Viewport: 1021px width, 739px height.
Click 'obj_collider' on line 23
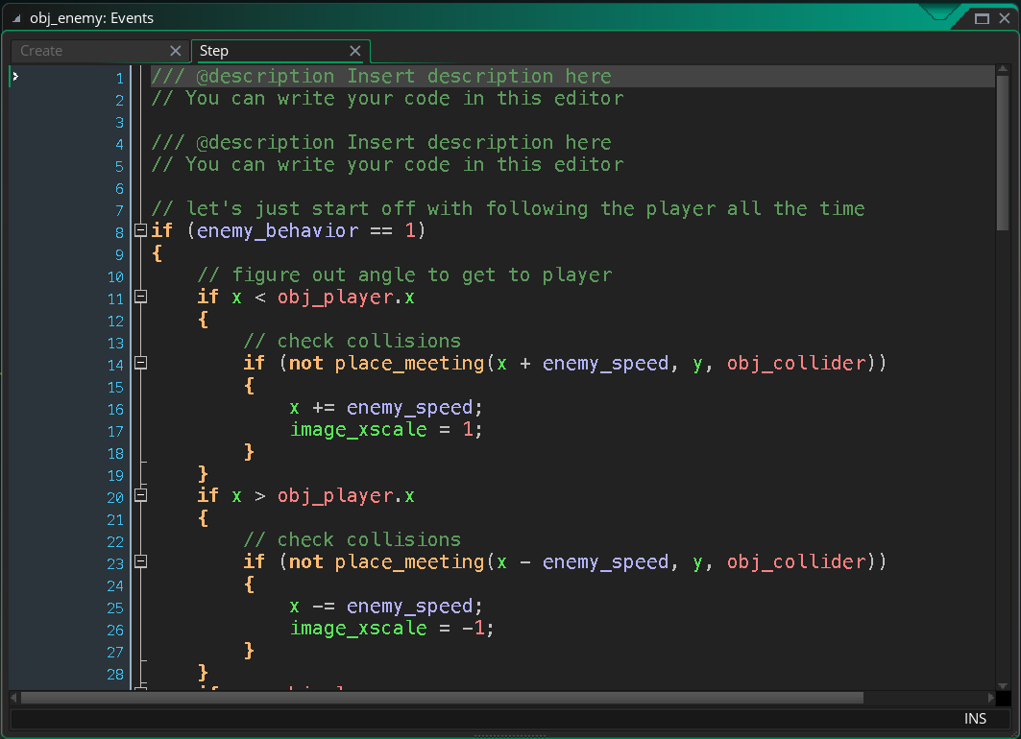point(796,562)
